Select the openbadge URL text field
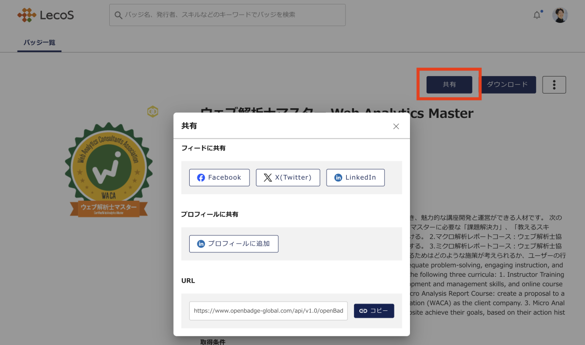 click(269, 311)
